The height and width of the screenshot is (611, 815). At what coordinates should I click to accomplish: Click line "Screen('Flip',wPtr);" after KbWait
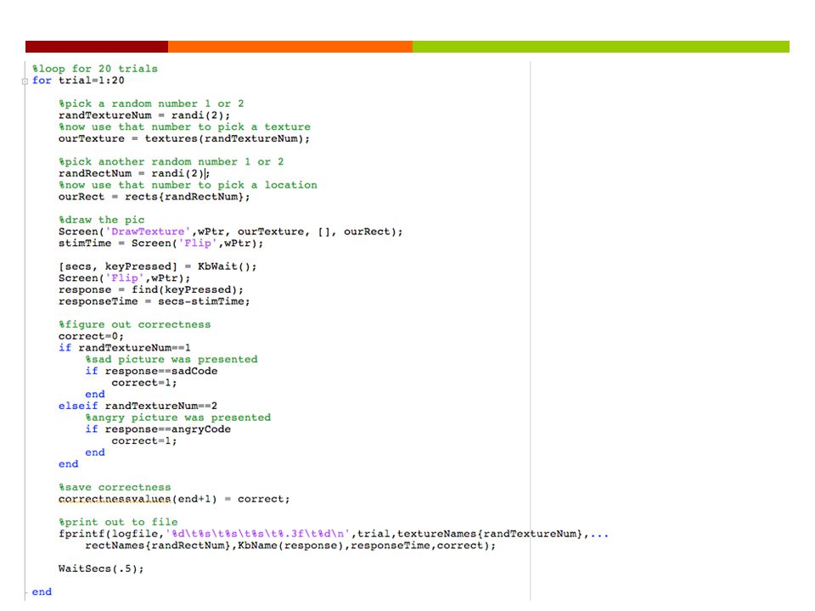(124, 278)
